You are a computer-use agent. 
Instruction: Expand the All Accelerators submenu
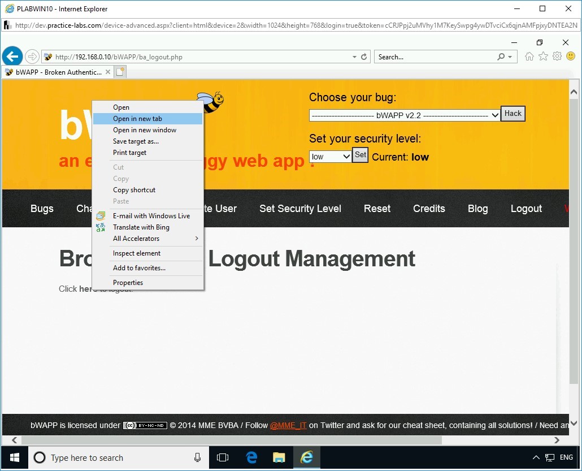(136, 239)
